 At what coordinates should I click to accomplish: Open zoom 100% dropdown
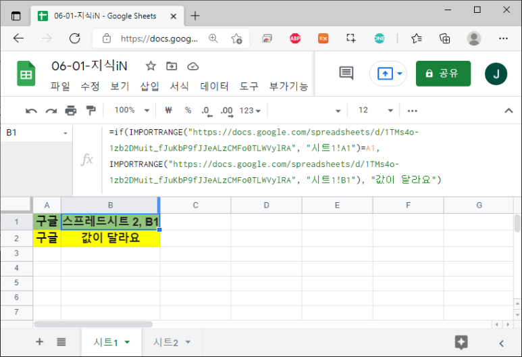132,110
